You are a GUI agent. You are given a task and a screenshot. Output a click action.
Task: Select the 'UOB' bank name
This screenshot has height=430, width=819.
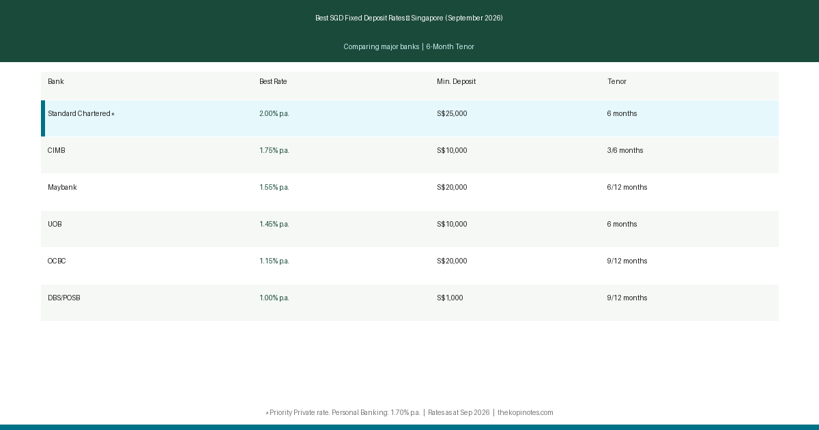[55, 225]
